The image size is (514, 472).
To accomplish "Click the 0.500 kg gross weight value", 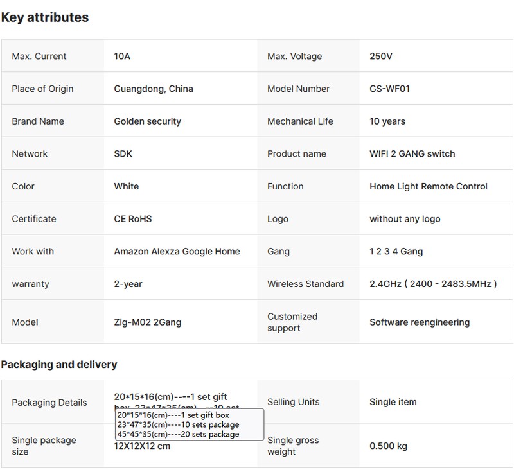I will pos(388,446).
